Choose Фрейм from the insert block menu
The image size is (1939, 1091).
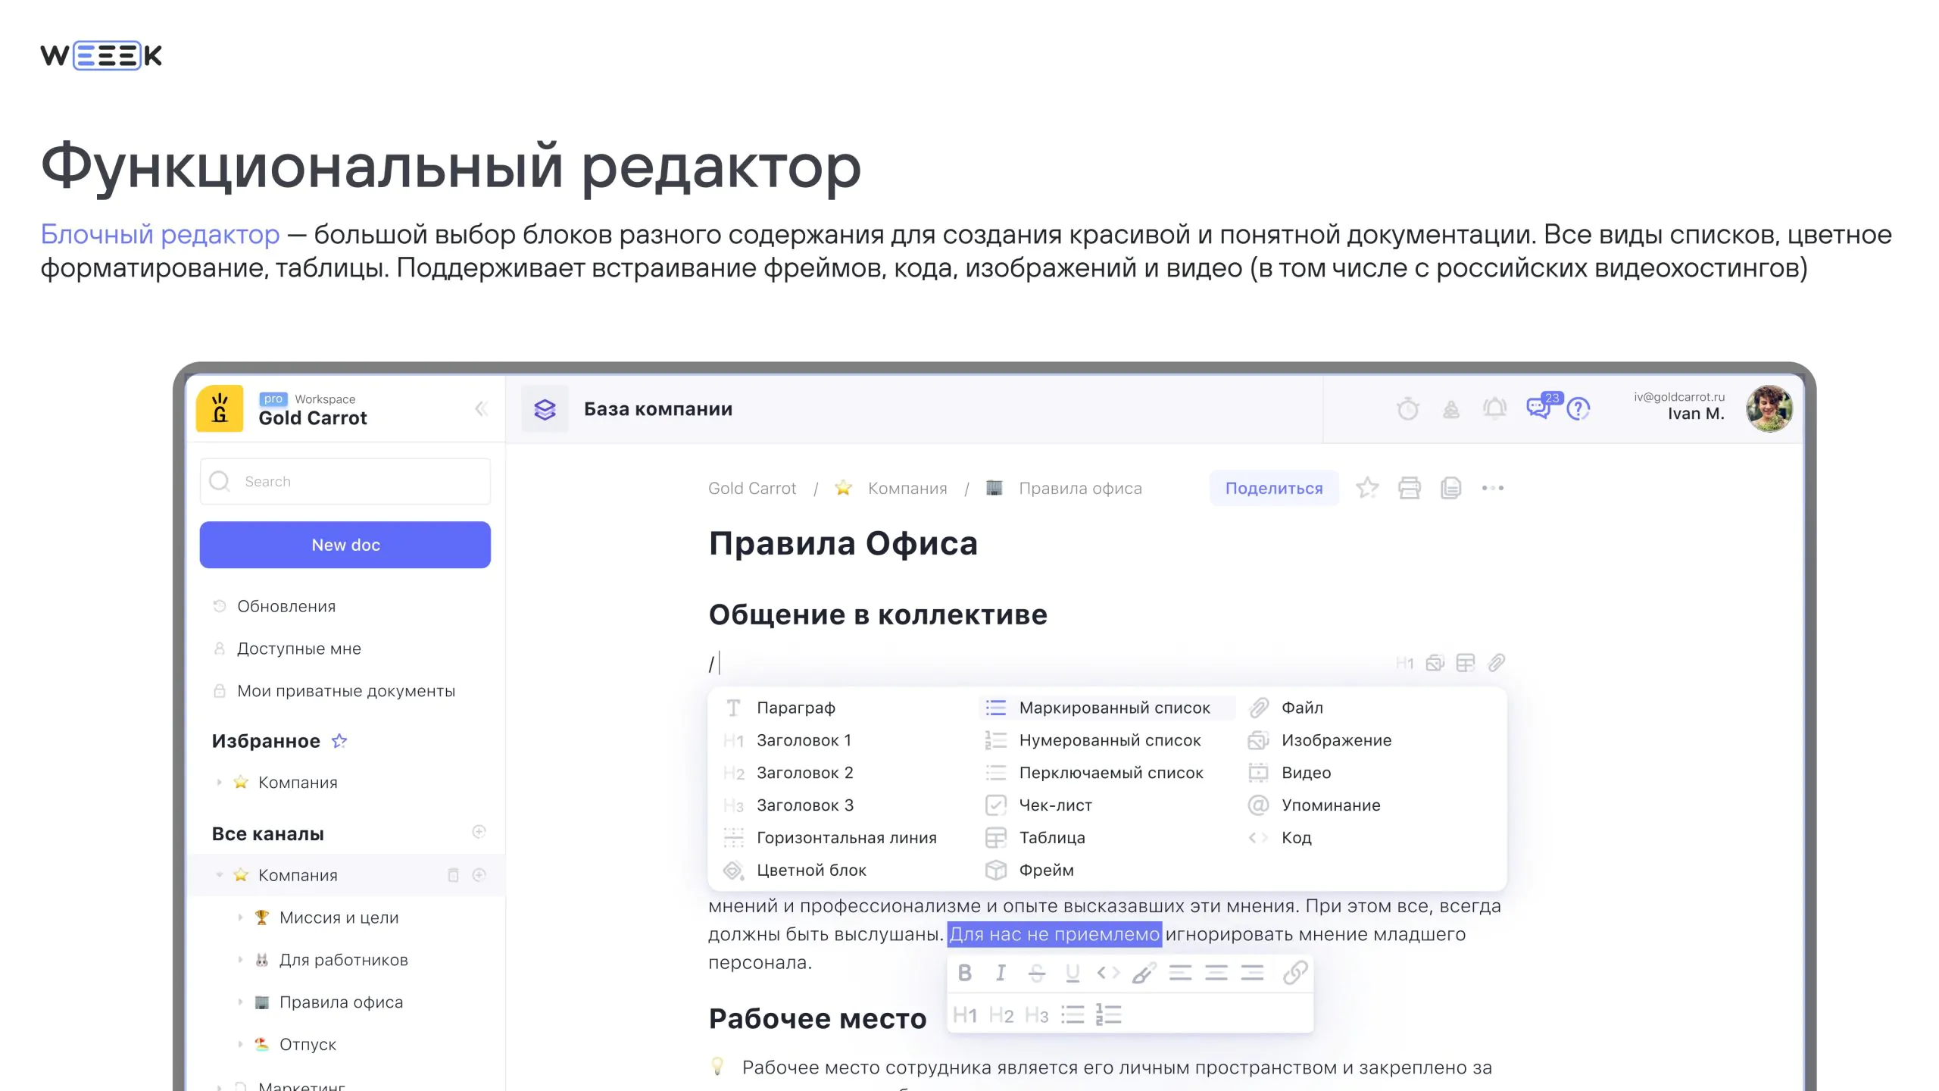click(x=1047, y=870)
